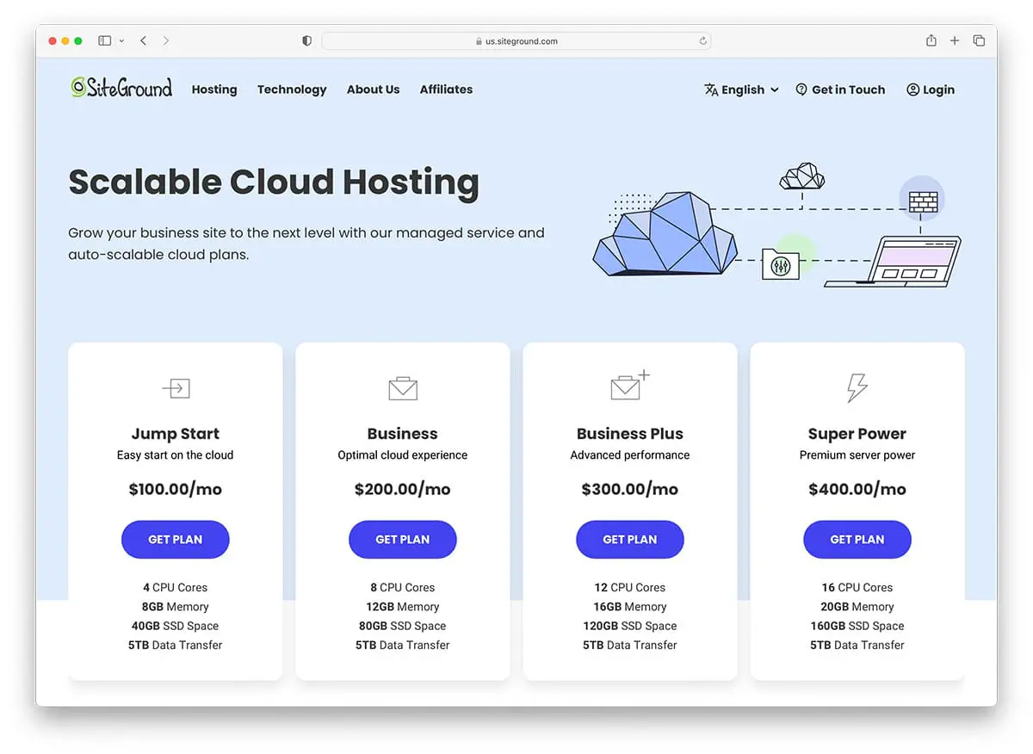Open the Safari share icon
The image size is (1033, 754).
(x=931, y=40)
